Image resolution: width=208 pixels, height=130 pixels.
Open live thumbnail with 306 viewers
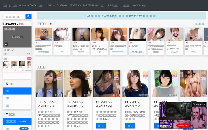(62, 34)
